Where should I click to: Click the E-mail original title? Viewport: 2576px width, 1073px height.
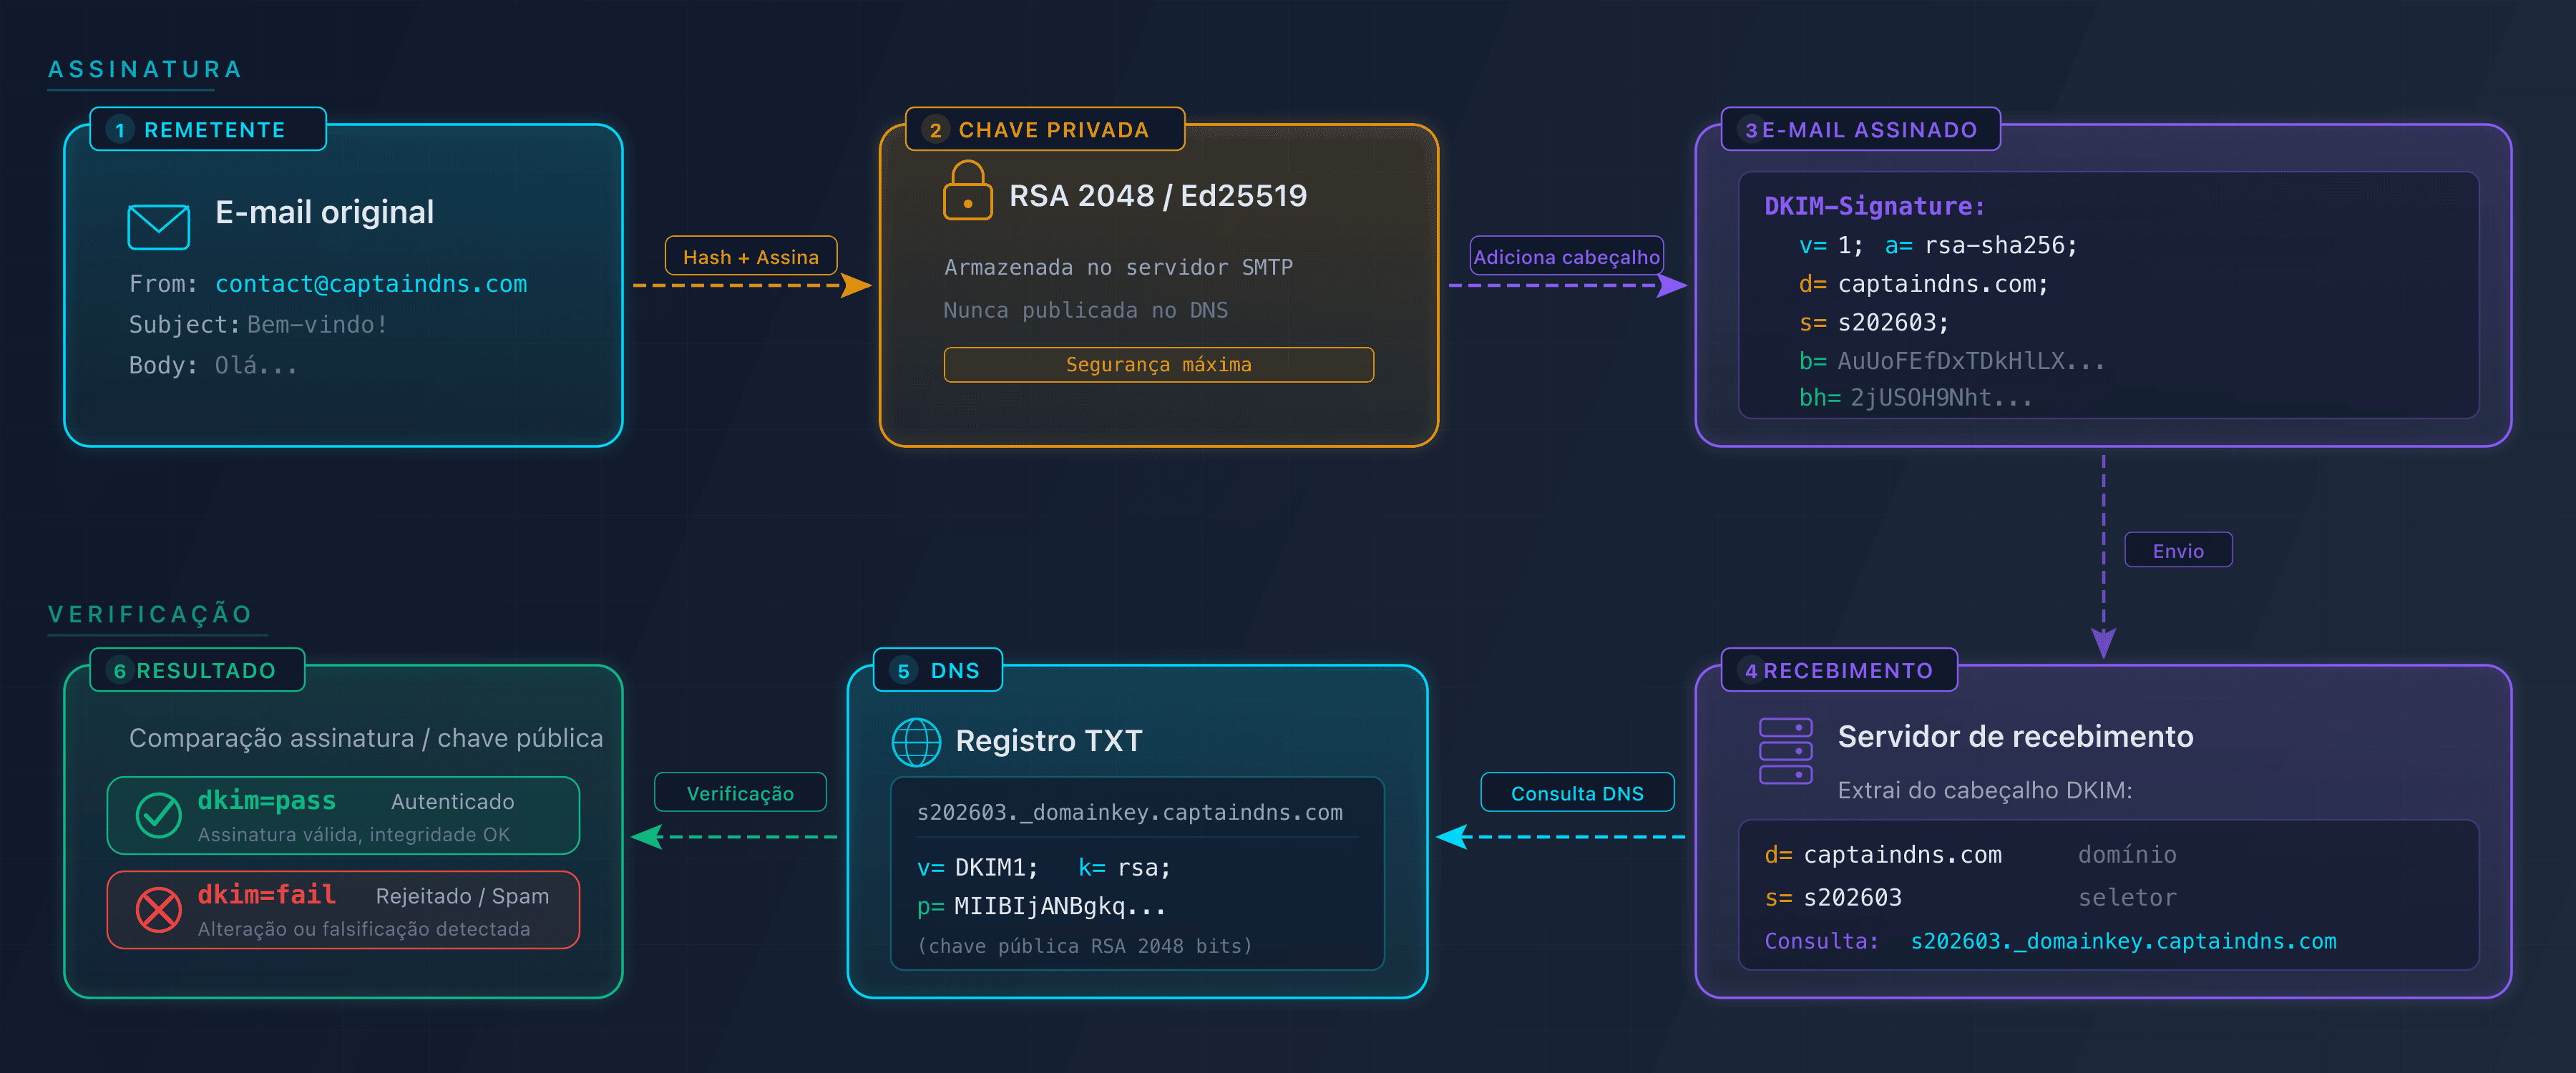tap(324, 212)
